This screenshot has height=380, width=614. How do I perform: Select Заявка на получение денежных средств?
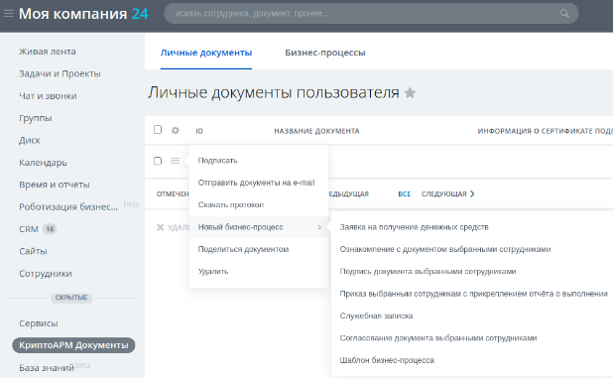[x=414, y=227]
